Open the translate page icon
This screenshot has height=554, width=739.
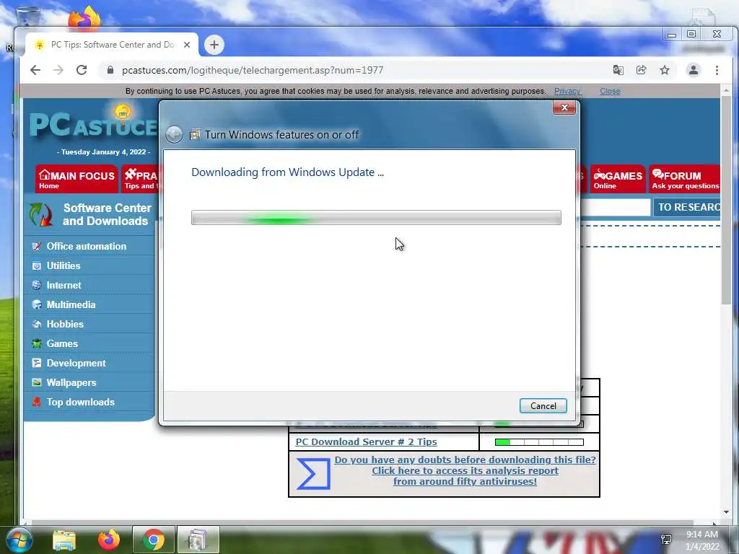618,70
